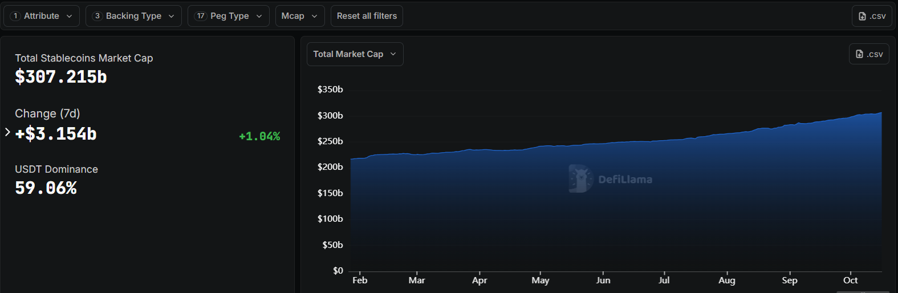Screen dimensions: 898x293
Task: Click the green +1.04% change indicator
Action: click(259, 136)
